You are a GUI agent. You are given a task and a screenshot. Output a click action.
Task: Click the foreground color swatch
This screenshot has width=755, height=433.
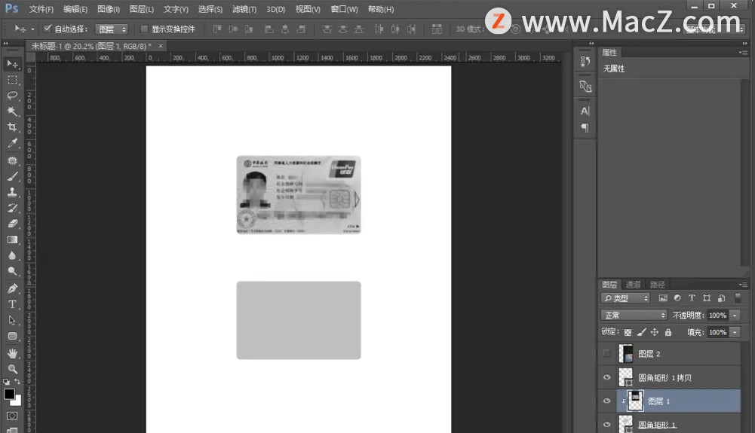pos(9,394)
